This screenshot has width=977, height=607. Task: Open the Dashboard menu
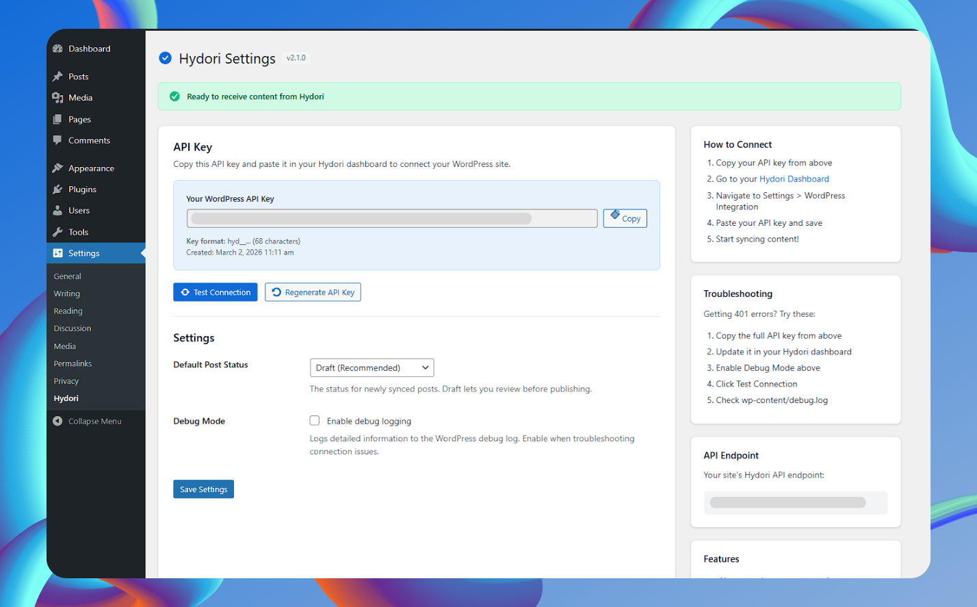point(96,49)
